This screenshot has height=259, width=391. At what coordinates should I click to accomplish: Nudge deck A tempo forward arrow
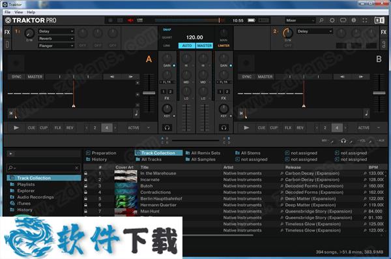click(131, 77)
